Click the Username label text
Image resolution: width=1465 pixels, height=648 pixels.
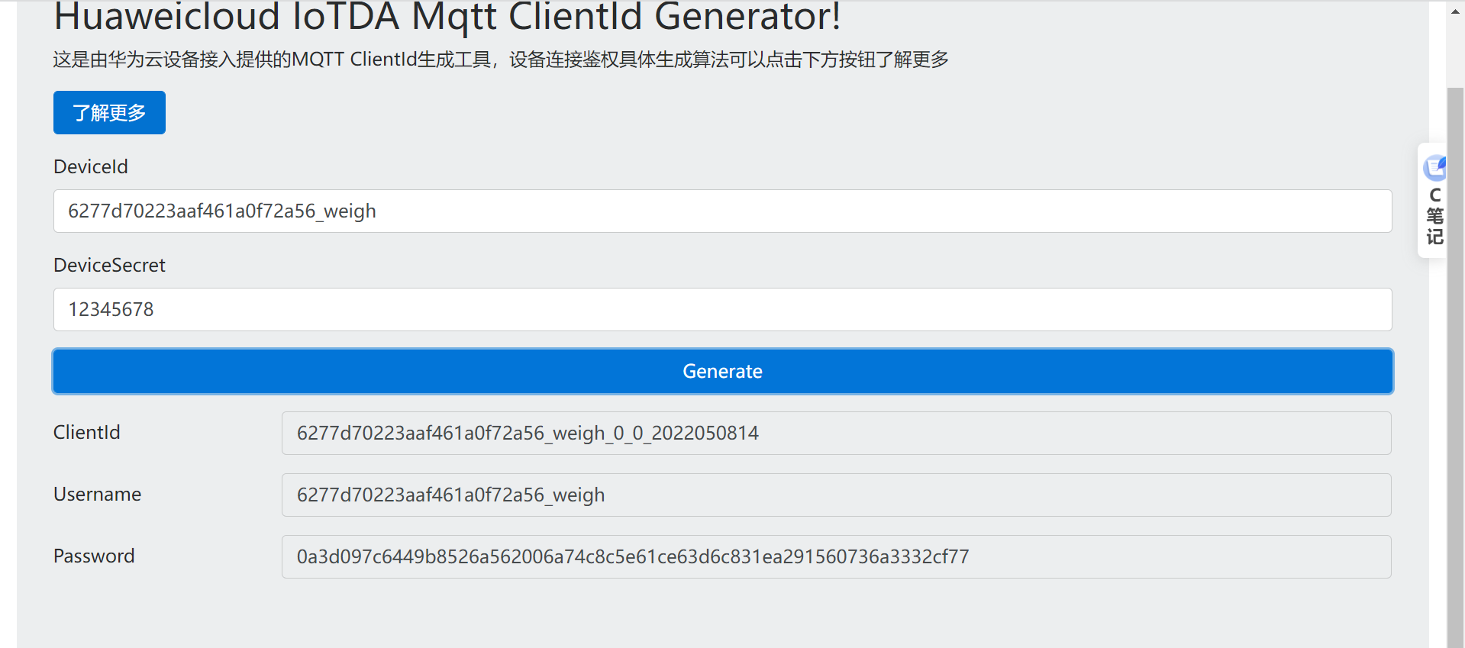point(98,495)
